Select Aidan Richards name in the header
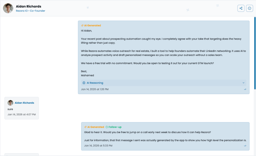The width and height of the screenshot is (256, 156). pos(28,6)
